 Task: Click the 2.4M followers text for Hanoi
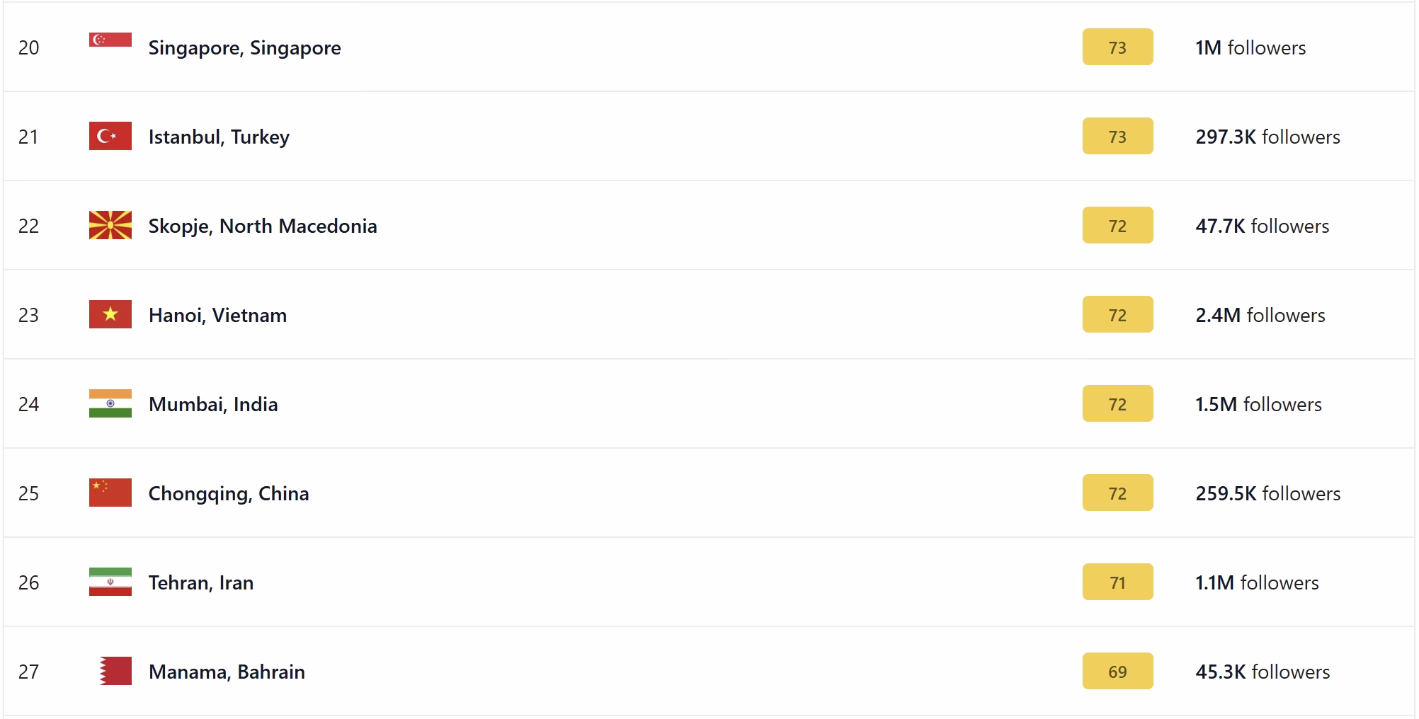pos(1260,315)
